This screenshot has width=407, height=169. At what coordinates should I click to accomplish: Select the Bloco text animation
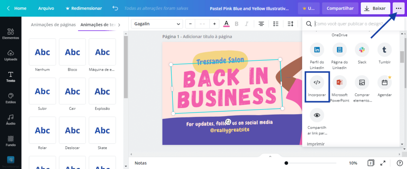pos(72,55)
